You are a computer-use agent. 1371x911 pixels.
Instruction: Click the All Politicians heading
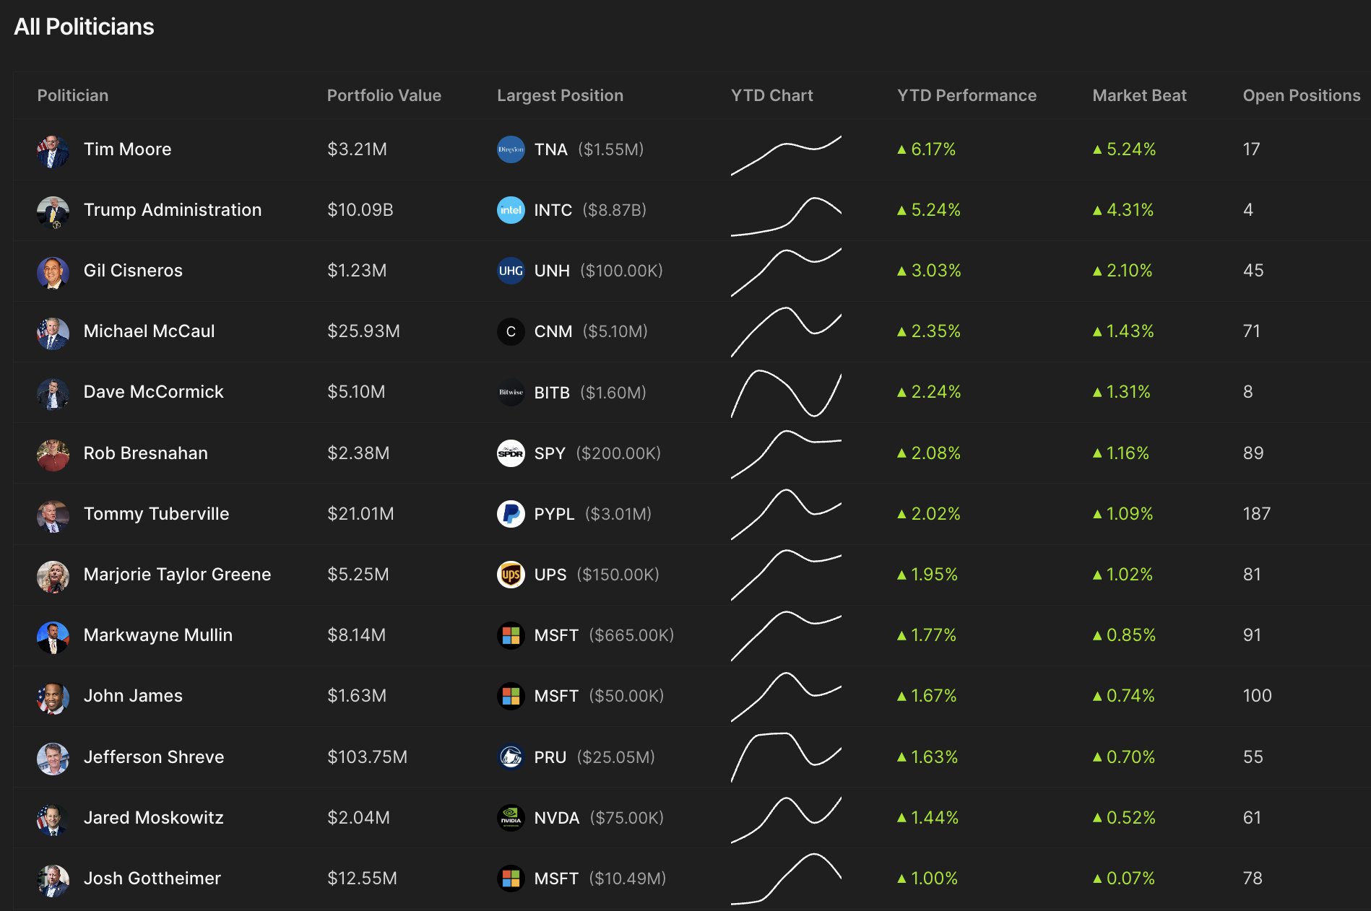pyautogui.click(x=85, y=27)
